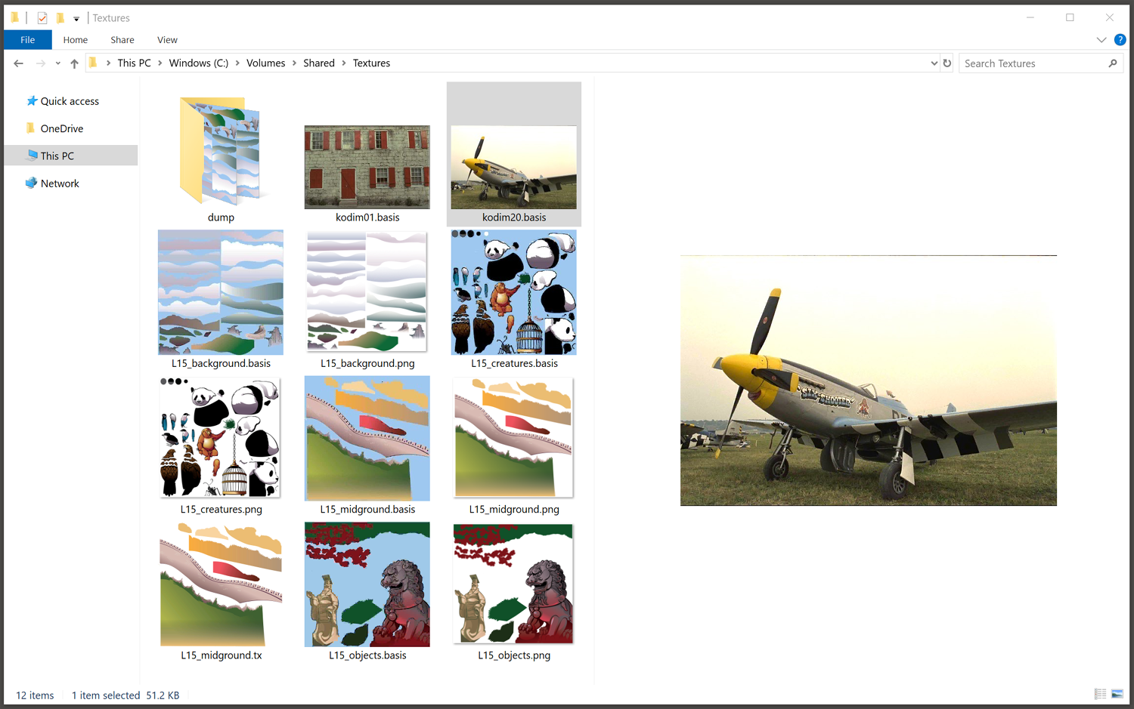Click This PC in the breadcrumb path
Viewport: 1134px width, 709px height.
[x=134, y=63]
